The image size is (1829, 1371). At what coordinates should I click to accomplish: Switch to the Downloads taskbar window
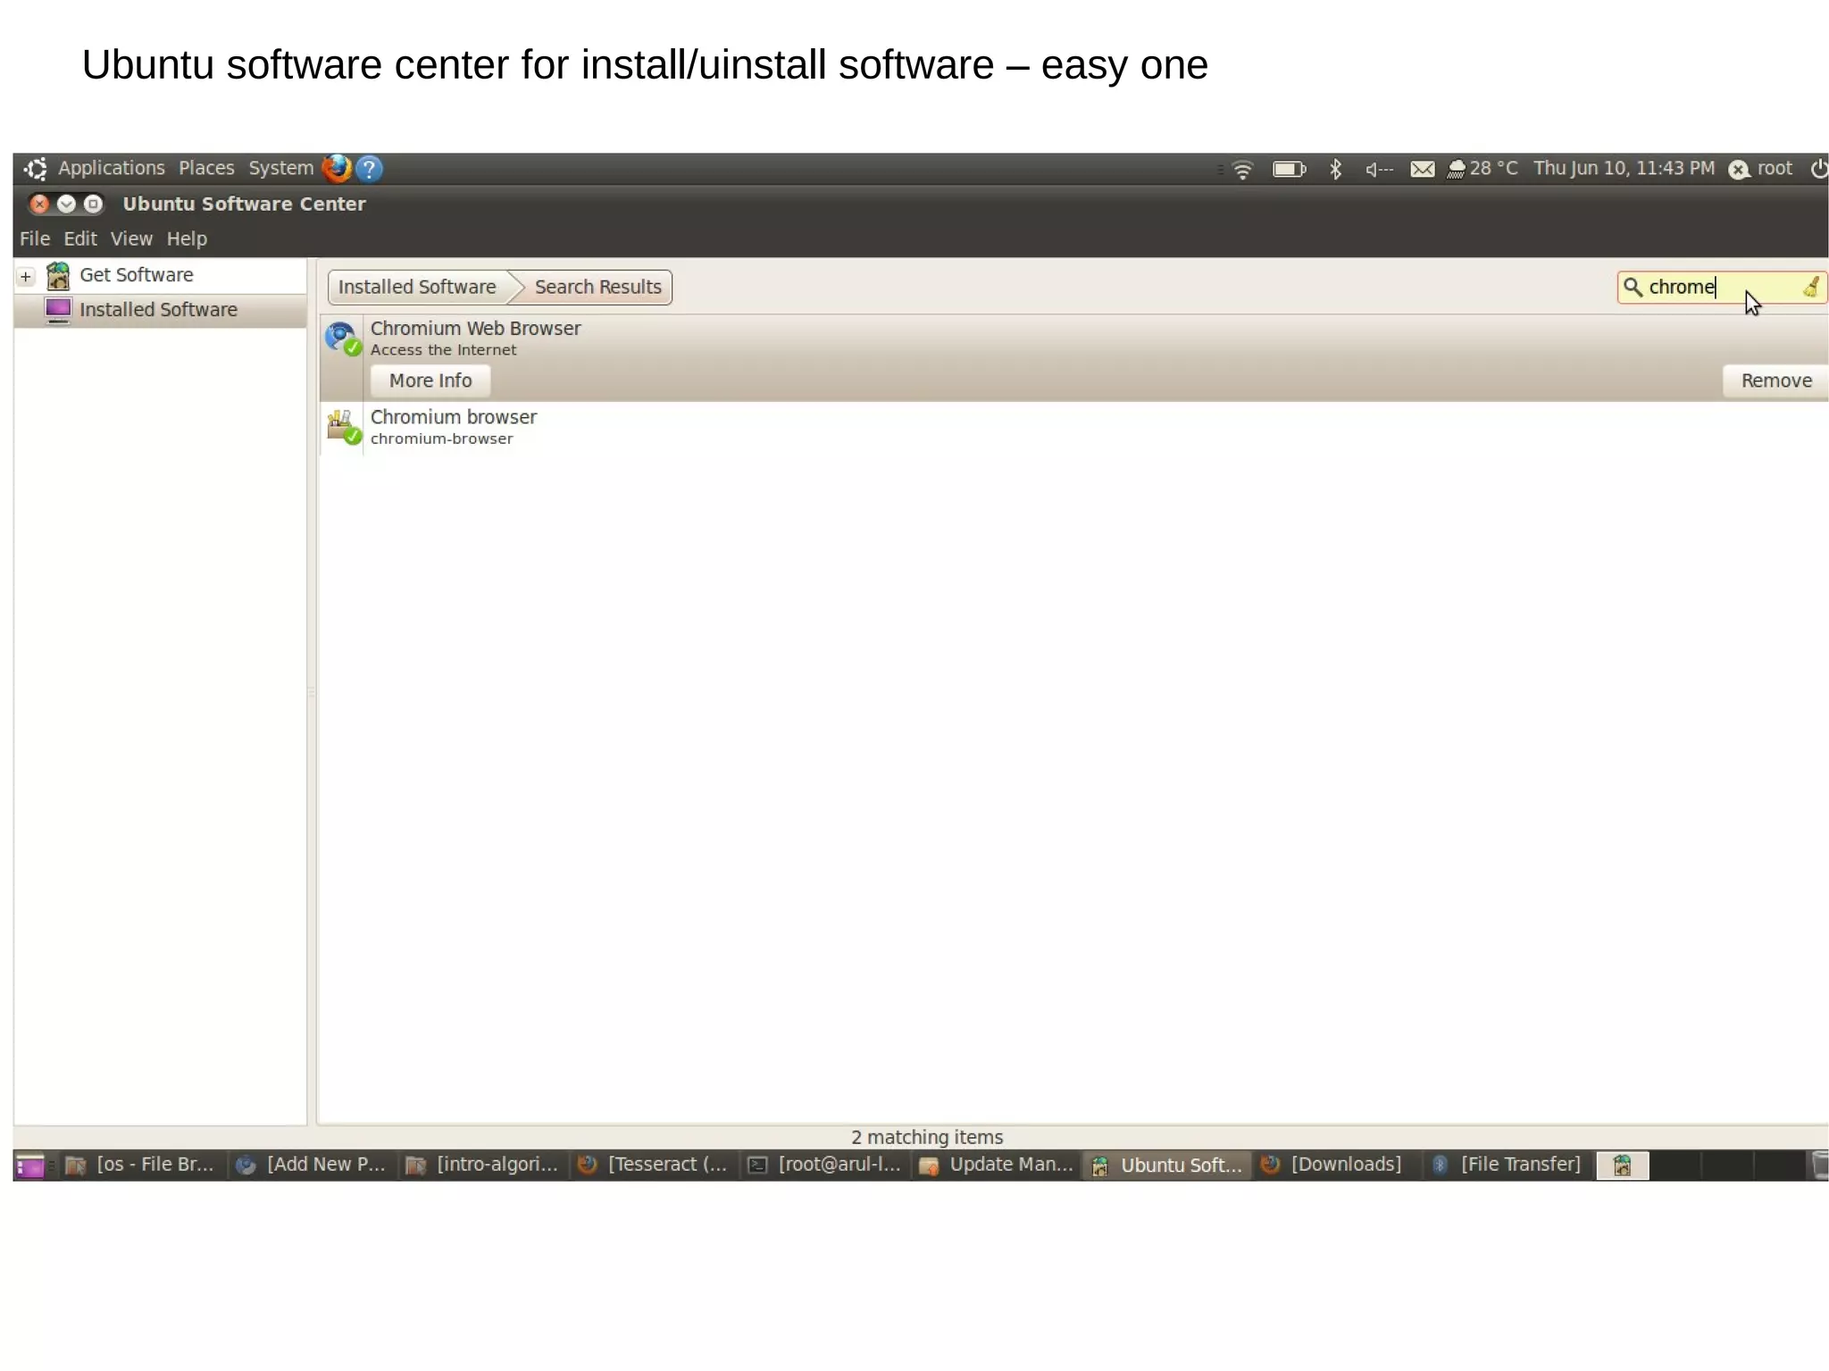pos(1335,1165)
